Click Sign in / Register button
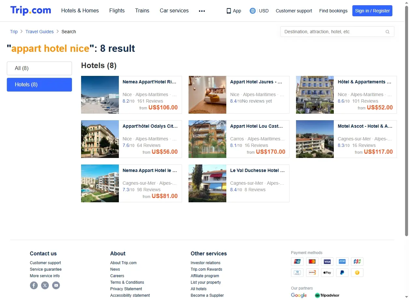This screenshot has width=409, height=300. [x=372, y=11]
